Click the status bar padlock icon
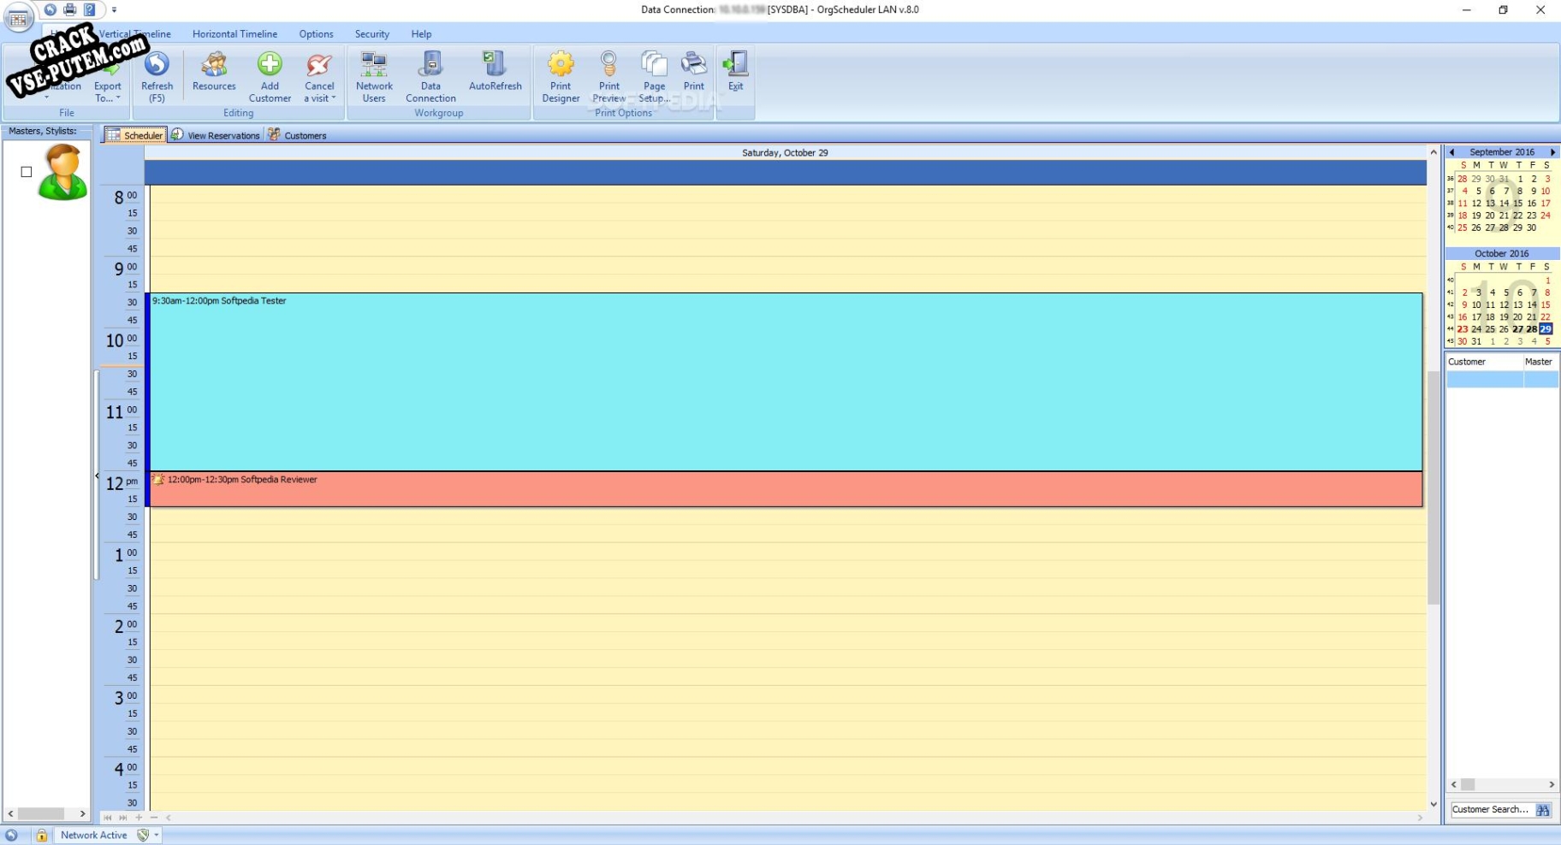The height and width of the screenshot is (845, 1561). [x=41, y=836]
